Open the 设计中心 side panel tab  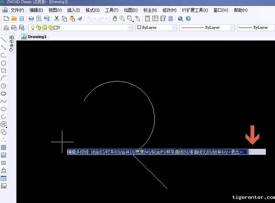coord(12,44)
